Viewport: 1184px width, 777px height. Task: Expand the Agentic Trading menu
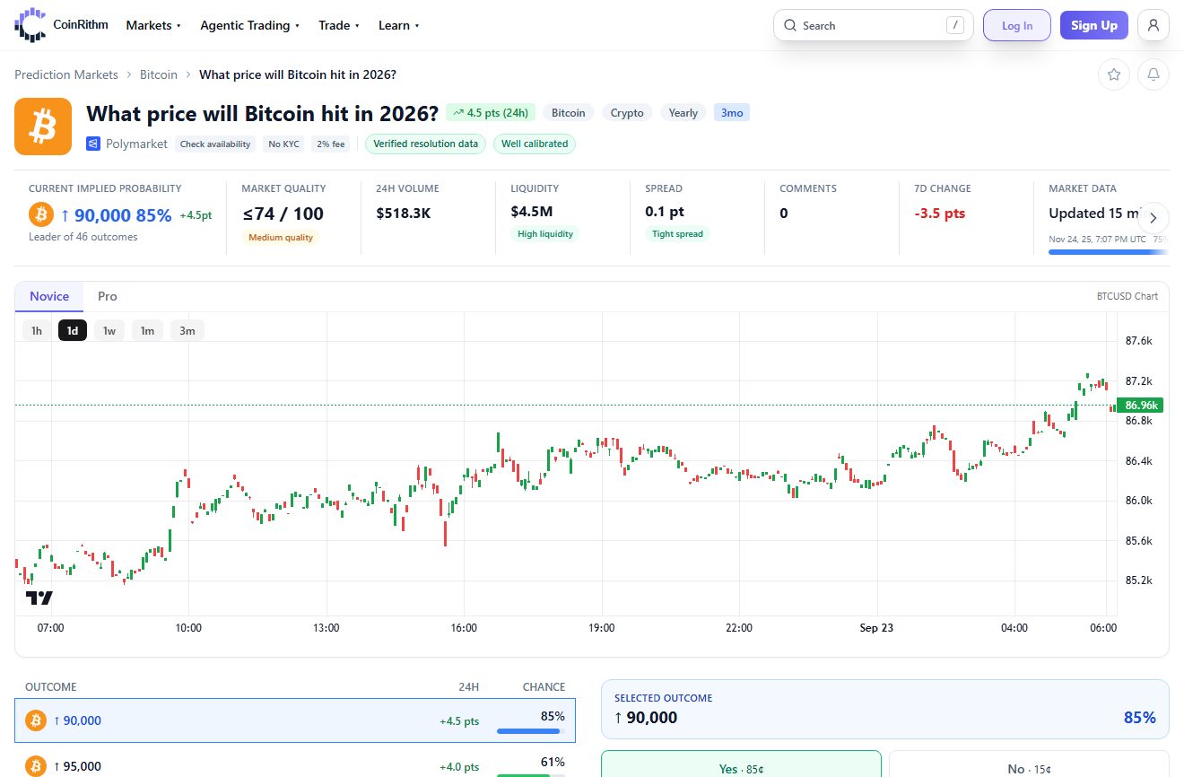tap(250, 25)
